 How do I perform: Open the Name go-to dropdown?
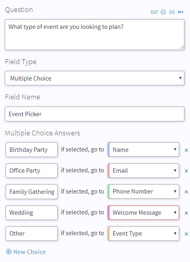click(x=144, y=149)
